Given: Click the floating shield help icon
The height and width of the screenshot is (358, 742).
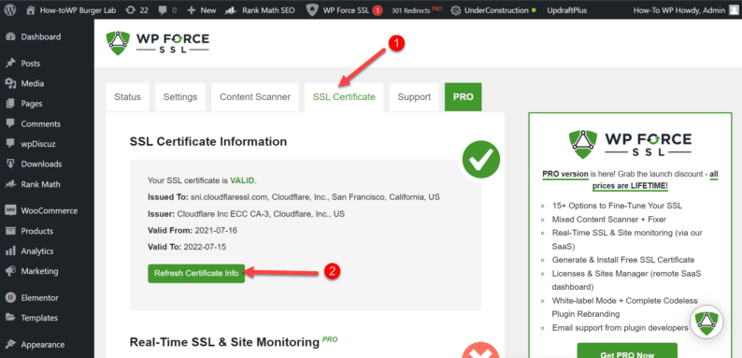Looking at the screenshot, I should (706, 322).
